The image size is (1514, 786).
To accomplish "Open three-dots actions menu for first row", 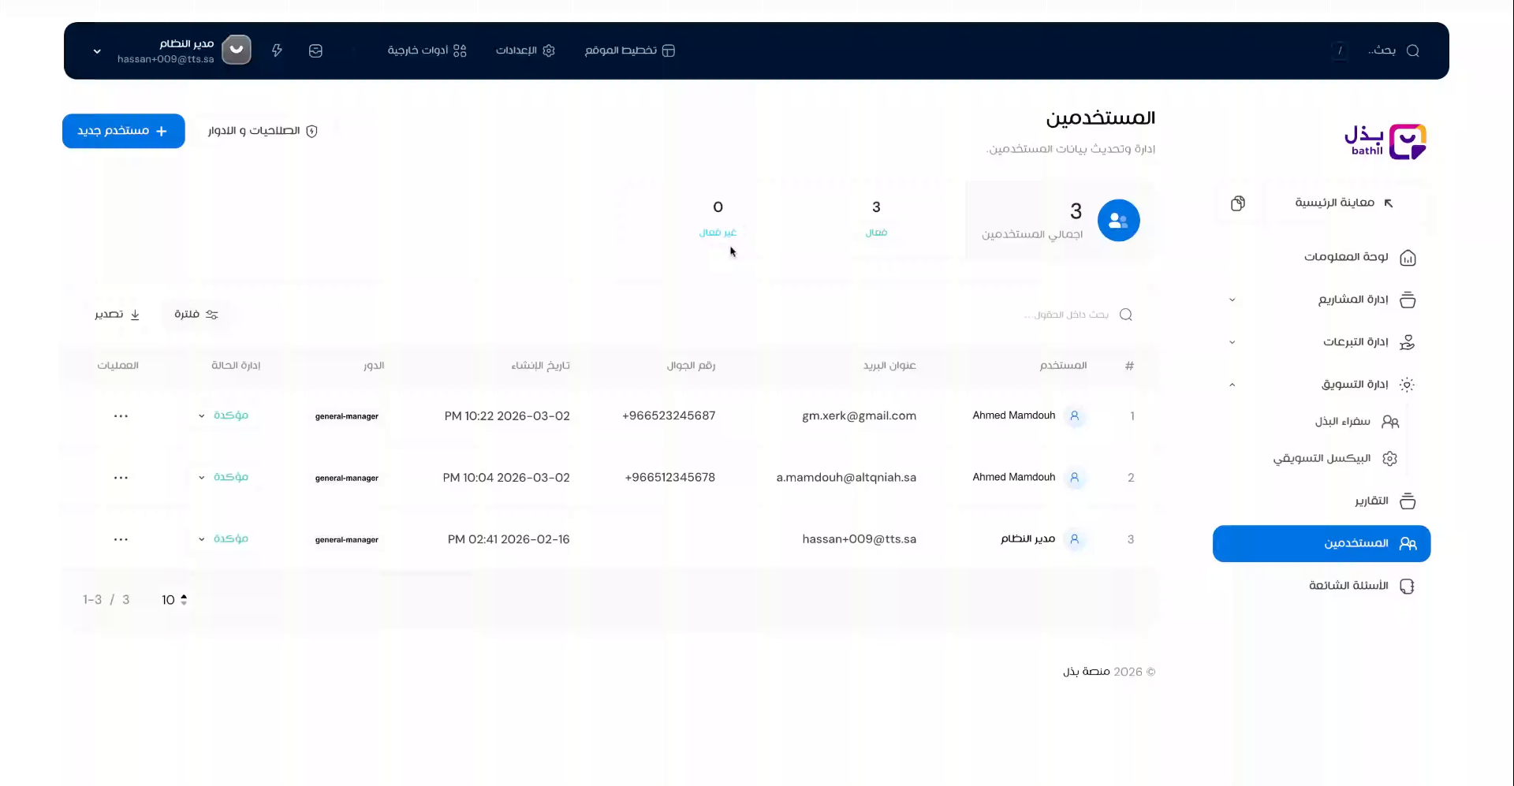I will pos(121,416).
